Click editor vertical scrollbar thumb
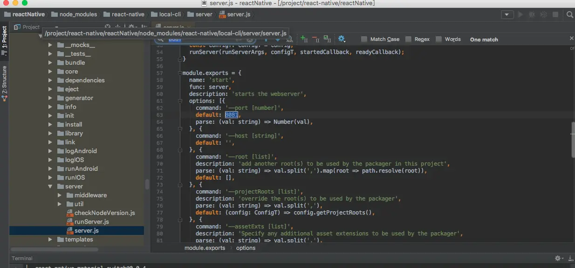Viewport: 575px width, 268px height. (573, 139)
